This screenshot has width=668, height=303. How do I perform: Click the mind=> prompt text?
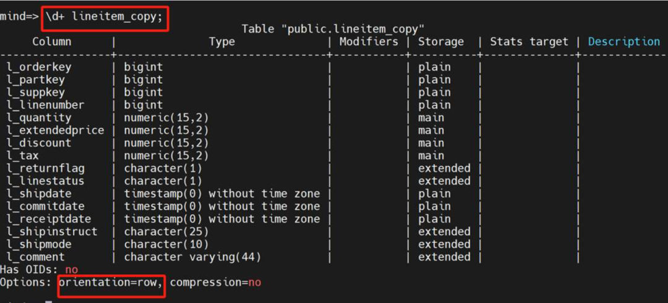(20, 17)
